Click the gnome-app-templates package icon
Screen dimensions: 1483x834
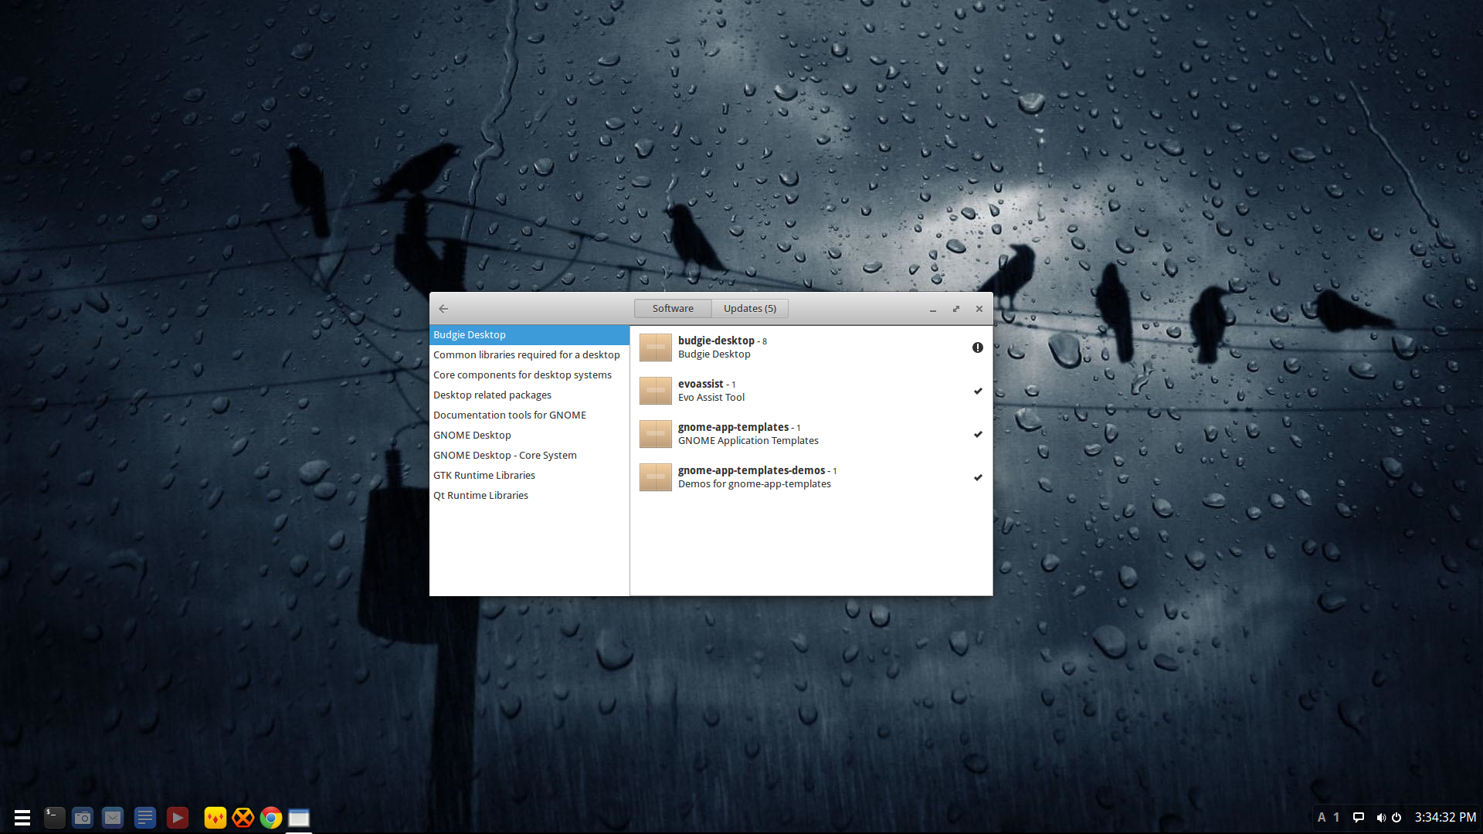(x=655, y=434)
